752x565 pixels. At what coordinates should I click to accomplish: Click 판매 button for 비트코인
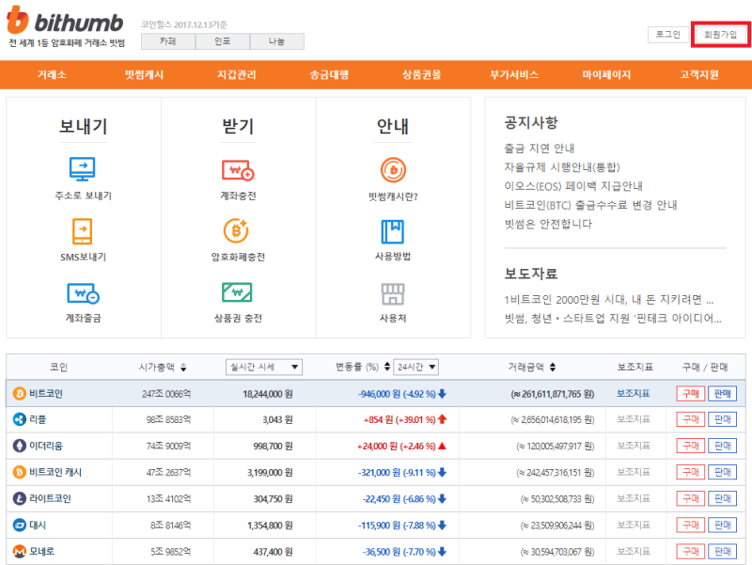pyautogui.click(x=722, y=394)
